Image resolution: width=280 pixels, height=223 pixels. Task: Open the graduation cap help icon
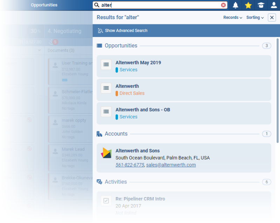(x=261, y=5)
